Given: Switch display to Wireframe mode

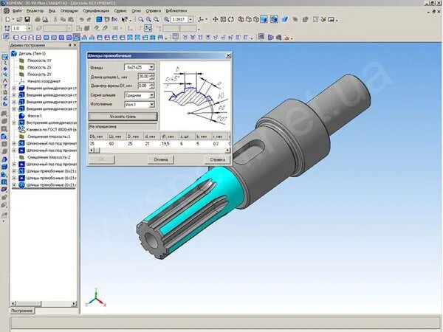Looking at the screenshot, I should click(x=241, y=19).
